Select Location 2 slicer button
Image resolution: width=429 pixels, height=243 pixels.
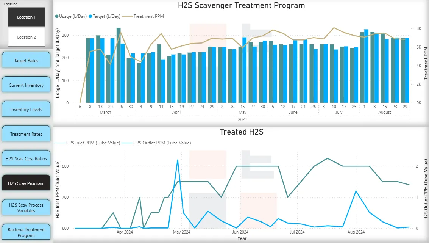(26, 37)
